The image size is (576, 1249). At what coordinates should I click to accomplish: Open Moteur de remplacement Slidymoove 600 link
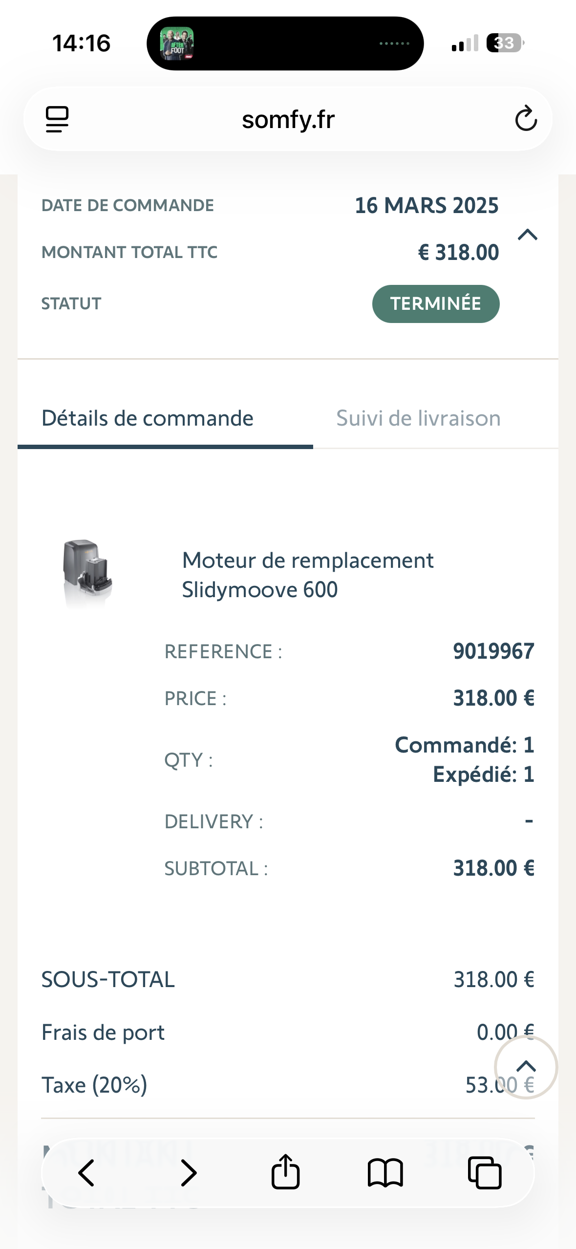308,575
